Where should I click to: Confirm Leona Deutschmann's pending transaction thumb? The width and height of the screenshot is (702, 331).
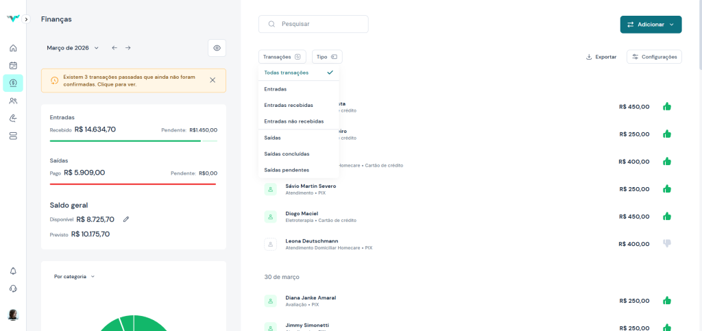666,243
